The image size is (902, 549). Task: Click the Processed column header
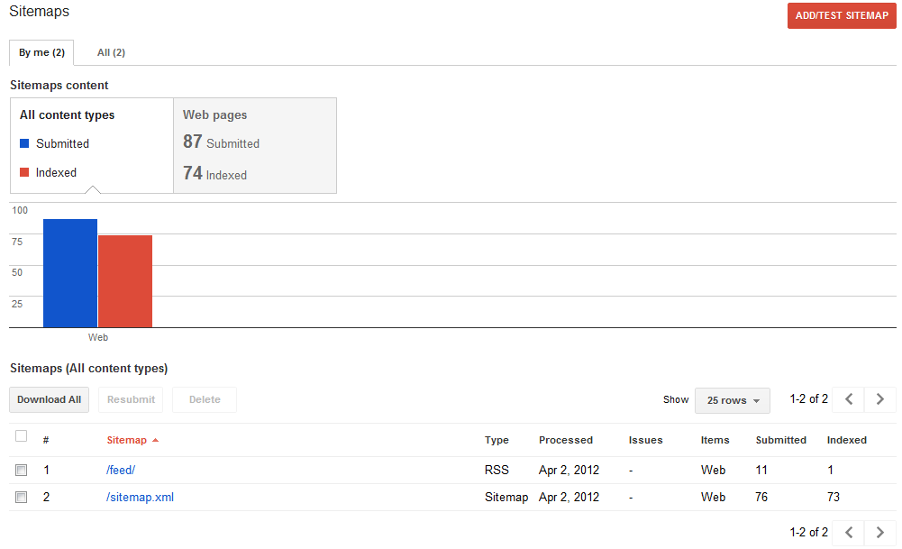click(x=566, y=440)
